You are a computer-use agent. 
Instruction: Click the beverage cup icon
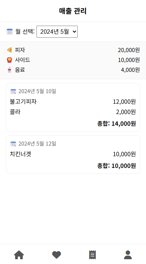pos(9,70)
